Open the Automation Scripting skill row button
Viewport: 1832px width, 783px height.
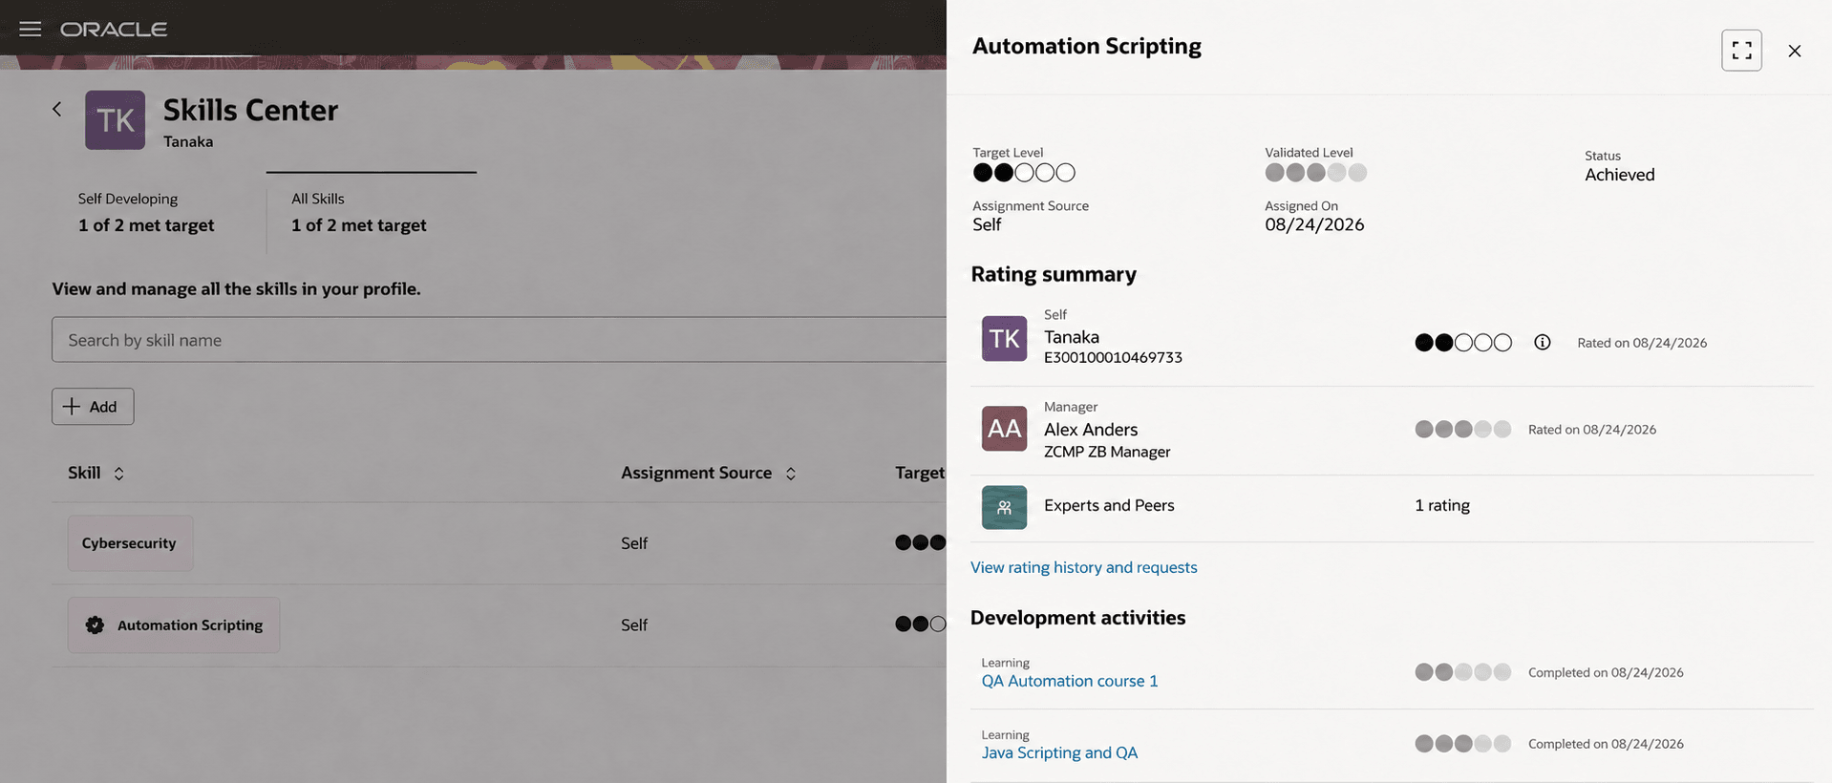click(174, 625)
